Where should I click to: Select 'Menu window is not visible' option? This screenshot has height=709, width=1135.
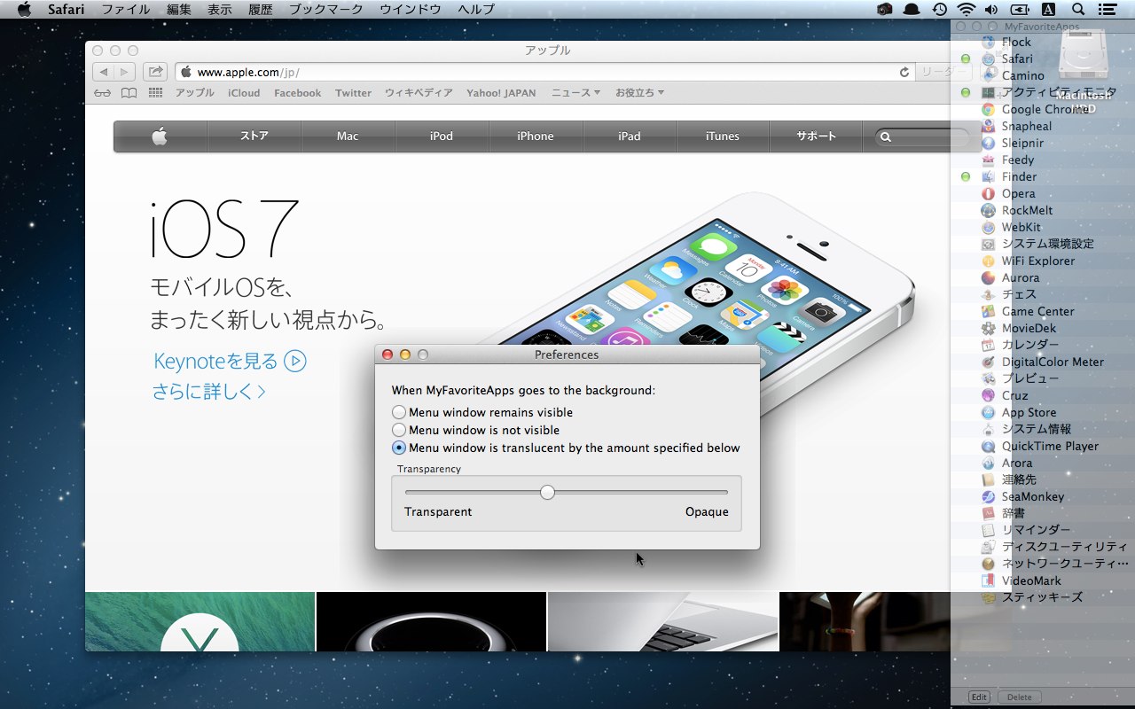(399, 430)
